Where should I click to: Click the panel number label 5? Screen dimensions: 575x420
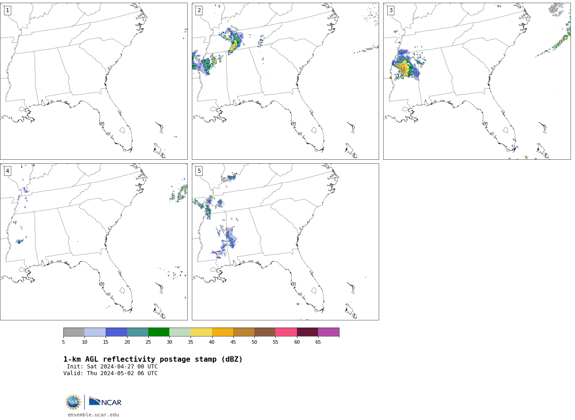click(x=199, y=171)
